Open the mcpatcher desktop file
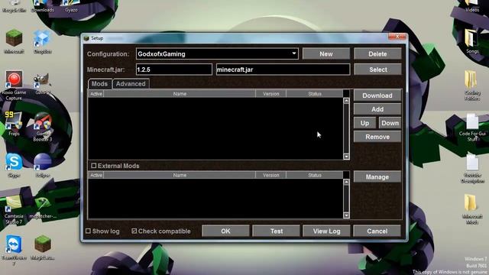Screen dimensions: 489x275 click(x=43, y=207)
